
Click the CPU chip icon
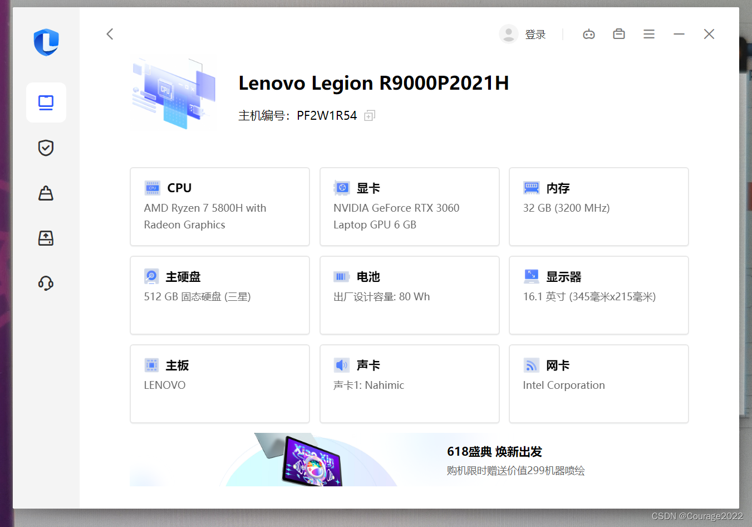[153, 188]
